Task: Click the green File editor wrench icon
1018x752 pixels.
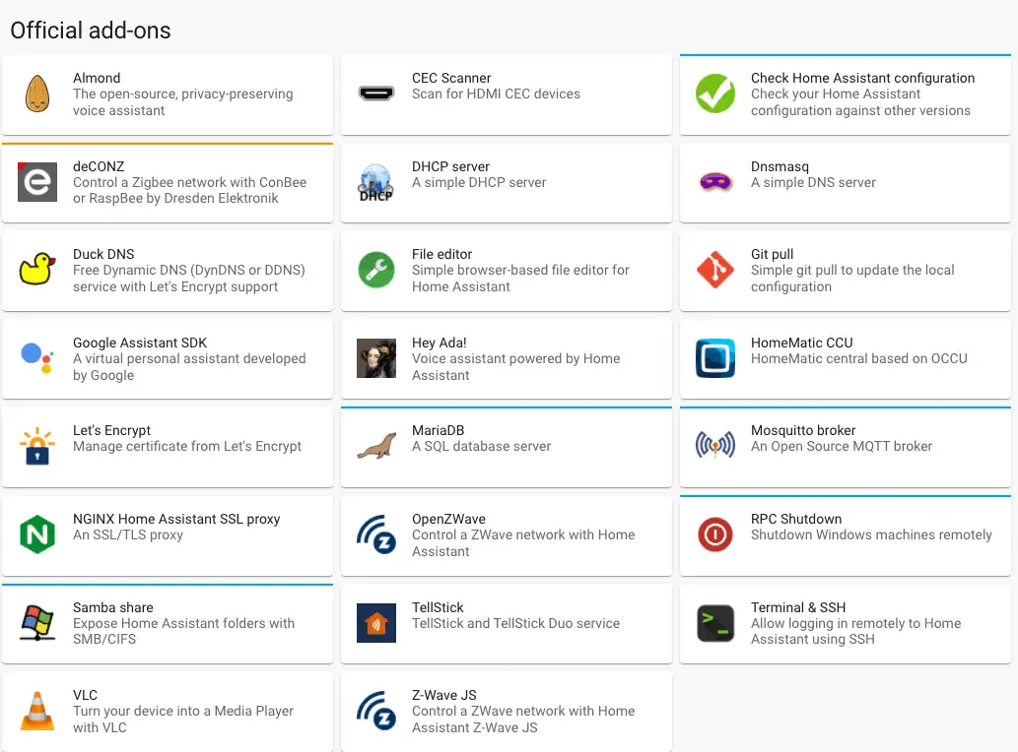Action: 376,270
